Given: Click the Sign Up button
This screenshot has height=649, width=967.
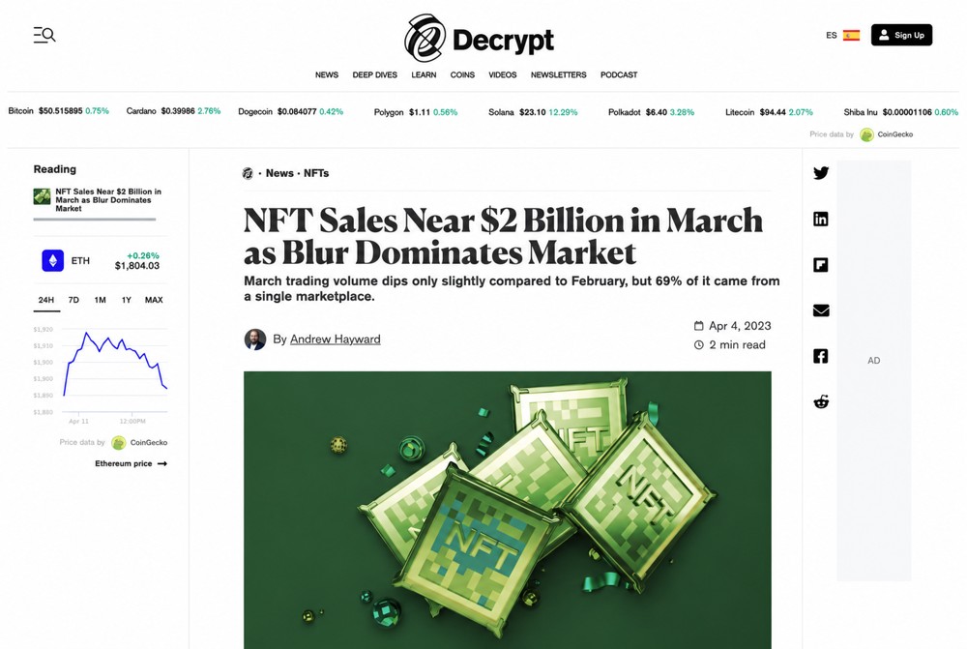Looking at the screenshot, I should 901,35.
